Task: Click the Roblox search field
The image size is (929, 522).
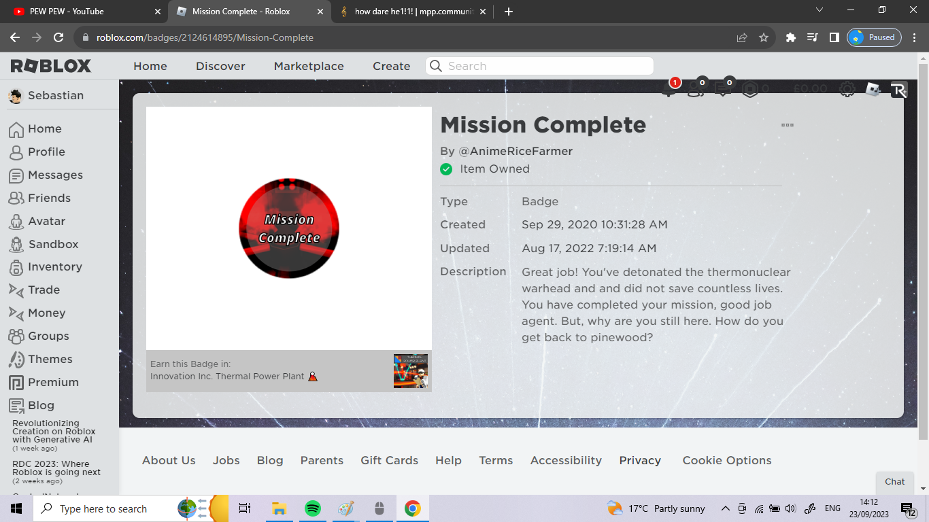Action: 540,66
